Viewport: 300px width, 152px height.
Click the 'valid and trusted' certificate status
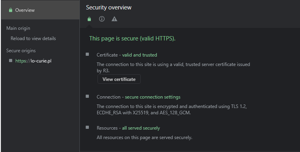click(140, 55)
